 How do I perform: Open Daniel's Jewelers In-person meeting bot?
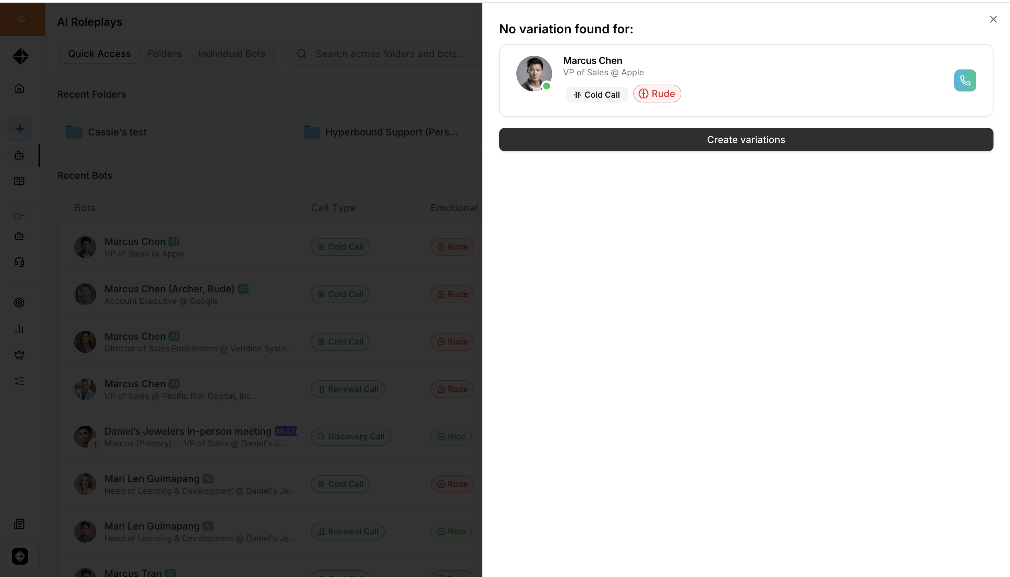click(x=270, y=437)
